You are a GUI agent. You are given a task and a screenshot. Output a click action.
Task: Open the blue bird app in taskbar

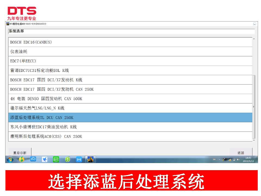point(45,160)
